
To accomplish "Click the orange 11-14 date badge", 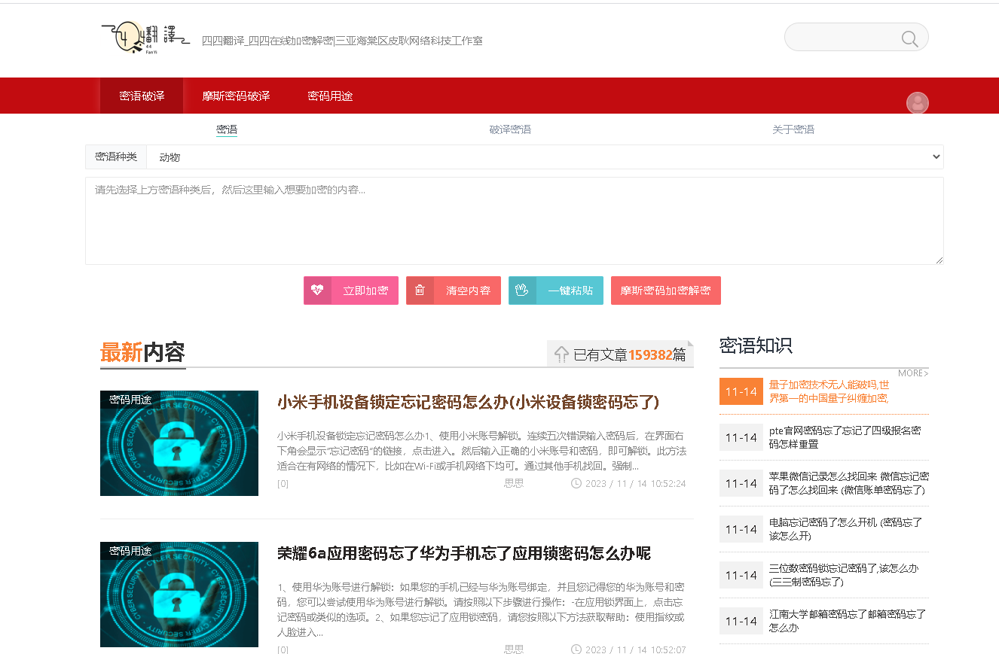I will (741, 391).
